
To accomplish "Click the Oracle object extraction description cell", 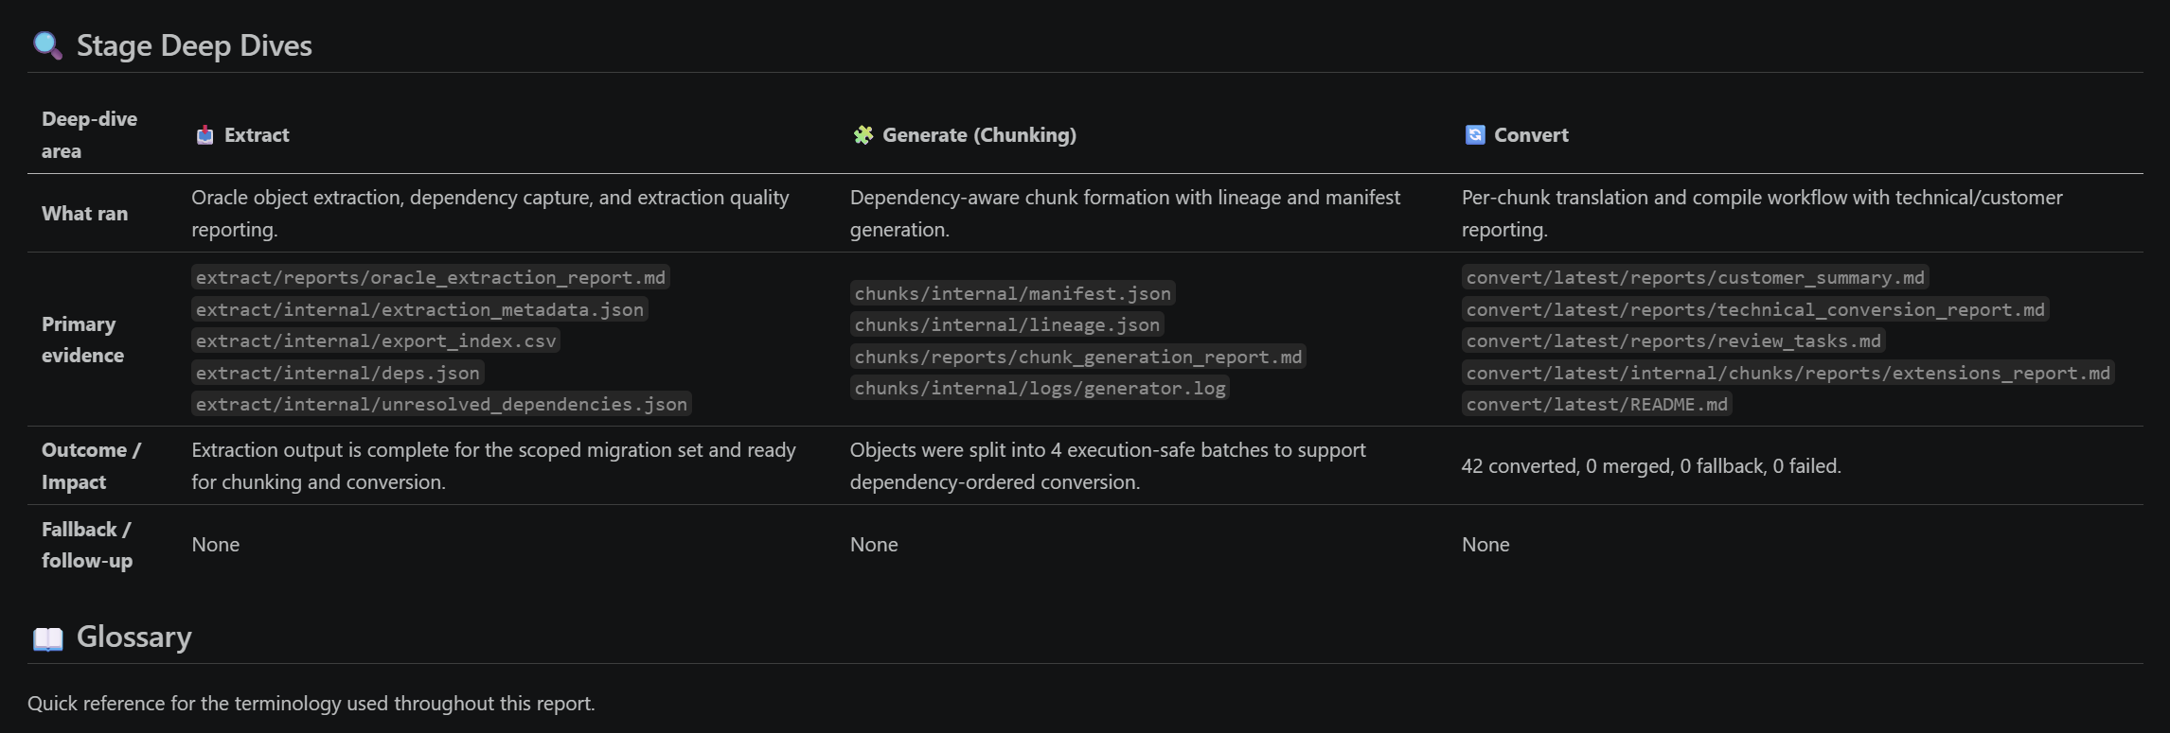I will click(x=490, y=214).
